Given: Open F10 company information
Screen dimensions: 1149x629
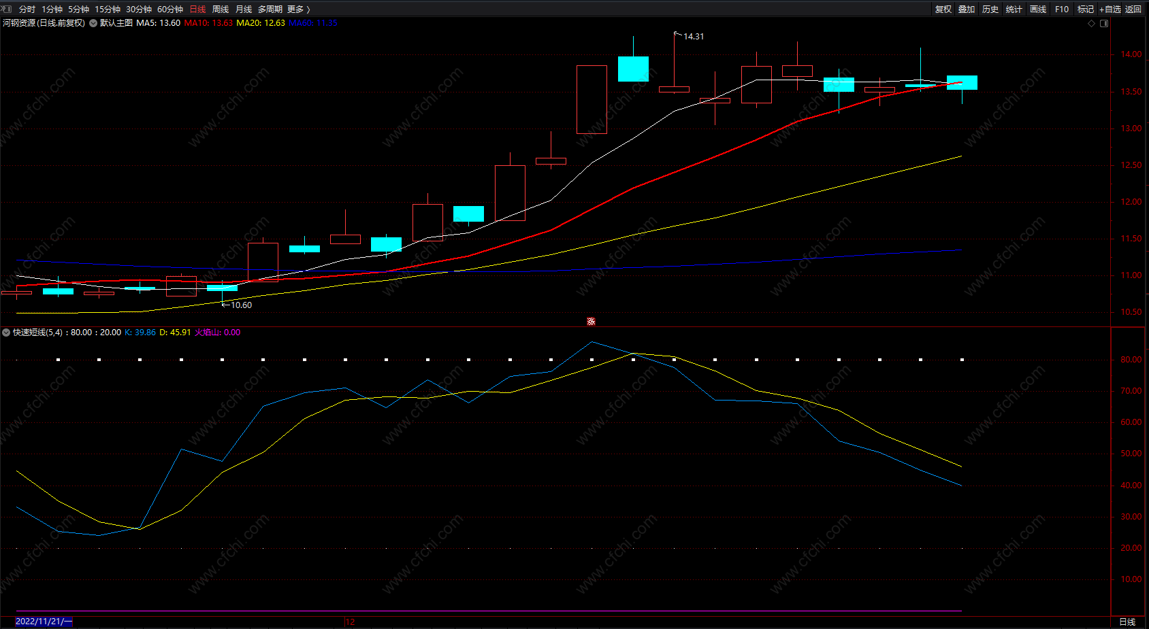Looking at the screenshot, I should coord(1062,10).
